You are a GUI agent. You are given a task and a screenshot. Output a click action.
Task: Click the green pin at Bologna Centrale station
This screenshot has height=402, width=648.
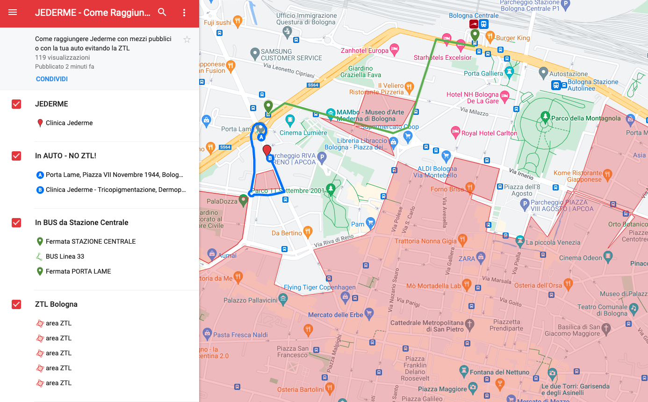(475, 35)
